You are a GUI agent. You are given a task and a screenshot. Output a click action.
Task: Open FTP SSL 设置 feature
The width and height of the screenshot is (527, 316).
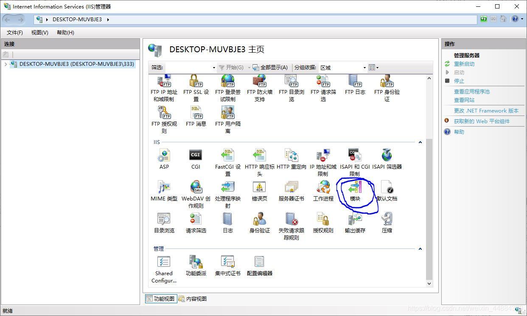pyautogui.click(x=196, y=88)
